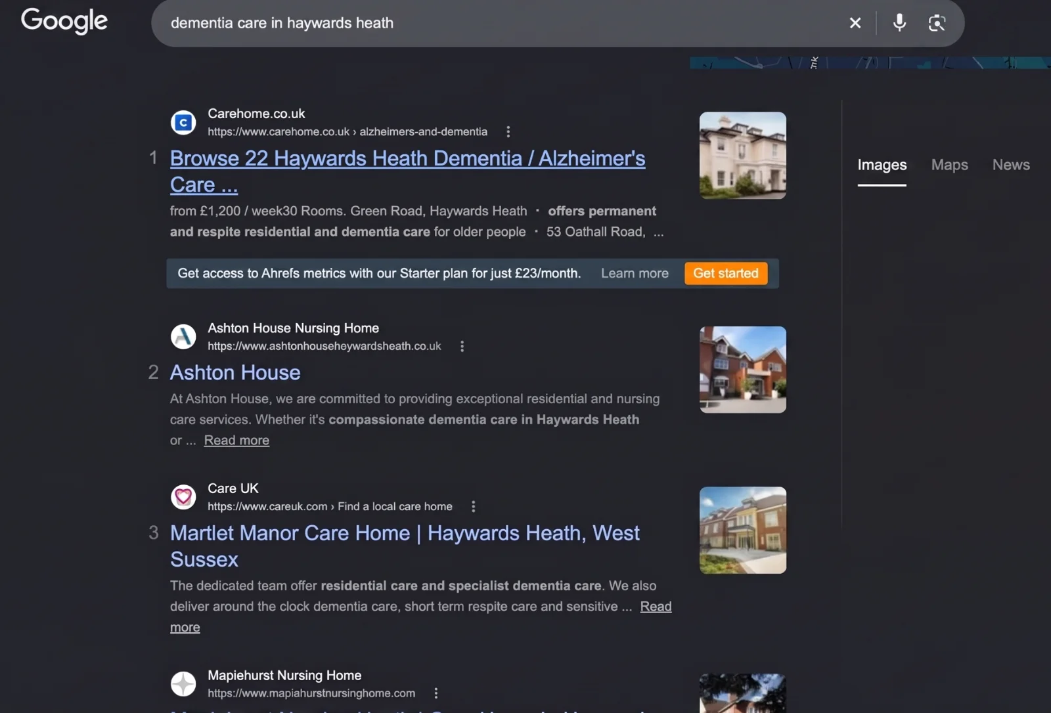Click the orange Get started button

click(x=726, y=273)
